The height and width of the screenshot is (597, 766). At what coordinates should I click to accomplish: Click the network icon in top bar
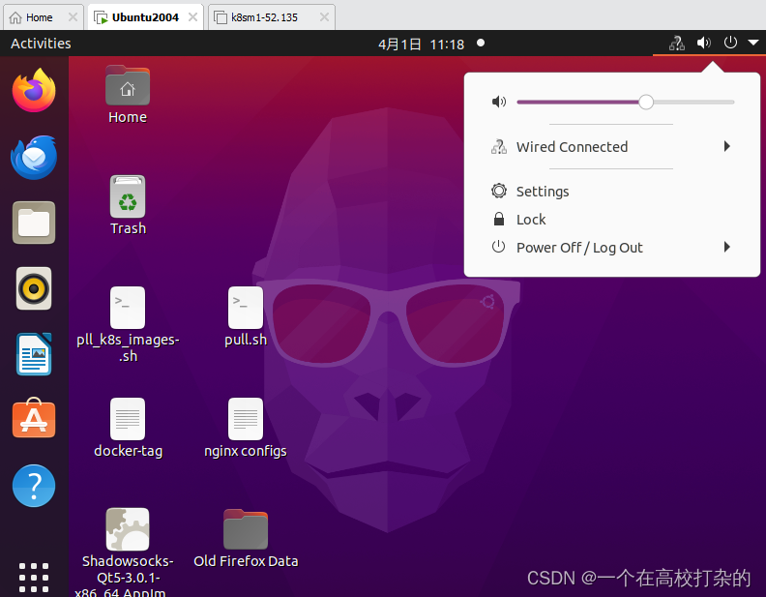click(x=677, y=44)
